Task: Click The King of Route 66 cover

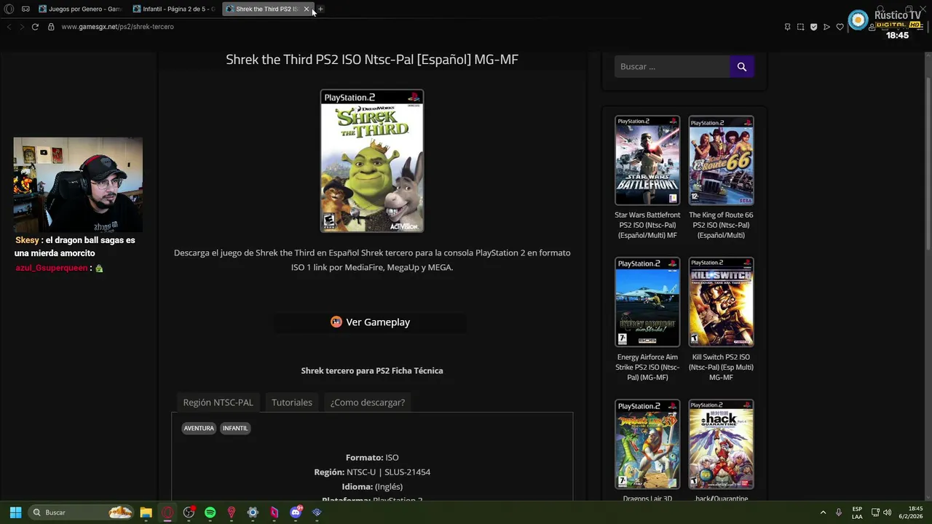Action: (721, 160)
